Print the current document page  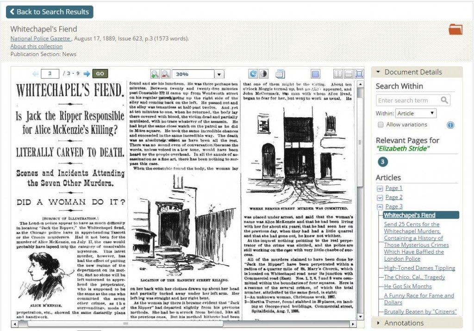[x=280, y=73]
